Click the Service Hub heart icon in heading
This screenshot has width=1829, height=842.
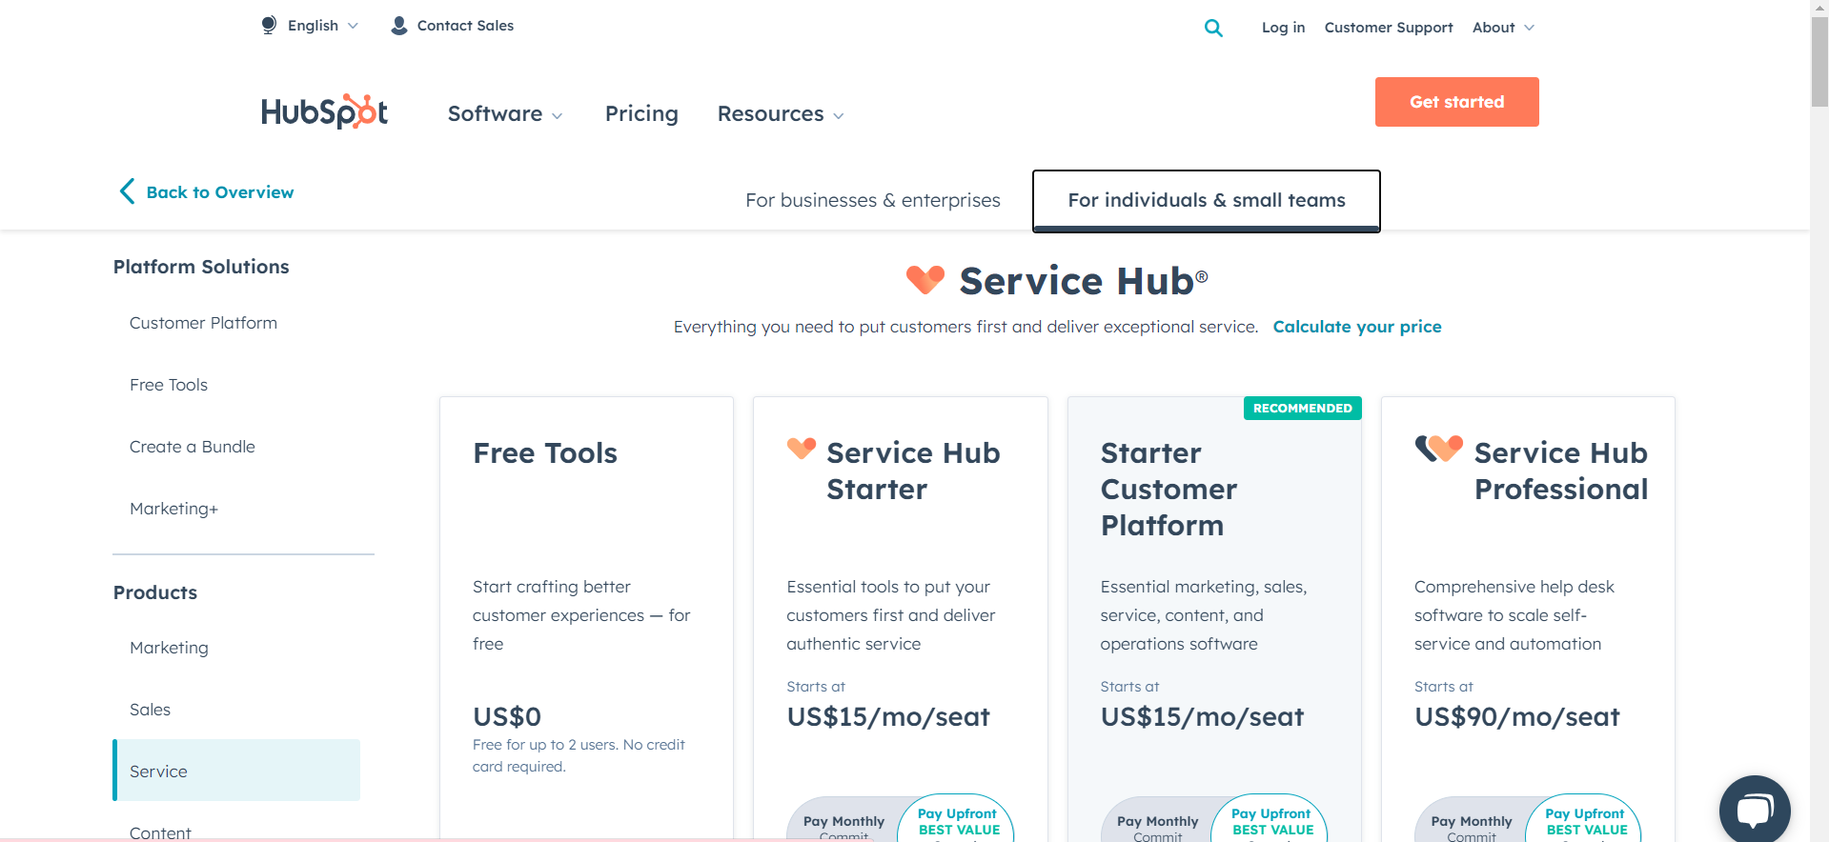[x=925, y=280]
